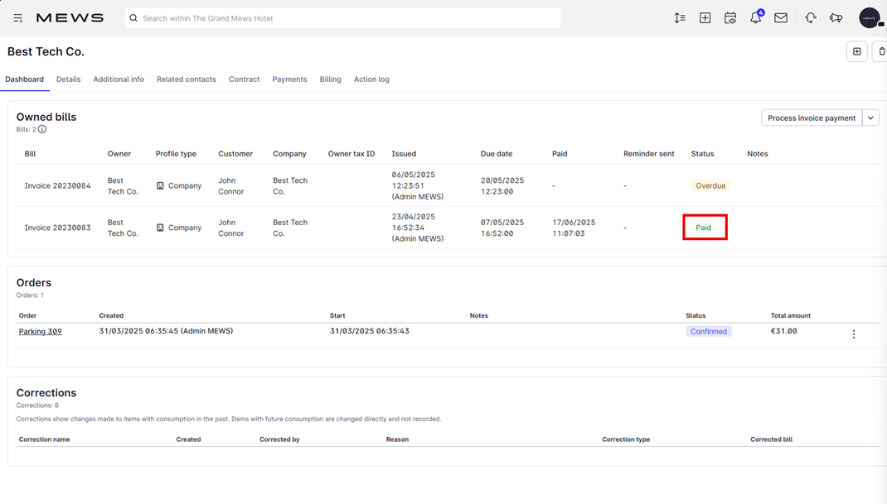This screenshot has height=504, width=887.
Task: Click the Best Tech Co. page title
Action: tap(46, 51)
